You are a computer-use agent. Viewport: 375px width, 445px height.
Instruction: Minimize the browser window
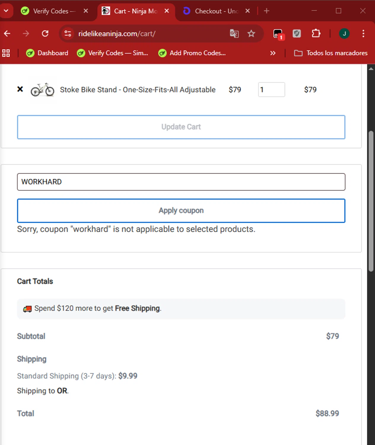(314, 11)
